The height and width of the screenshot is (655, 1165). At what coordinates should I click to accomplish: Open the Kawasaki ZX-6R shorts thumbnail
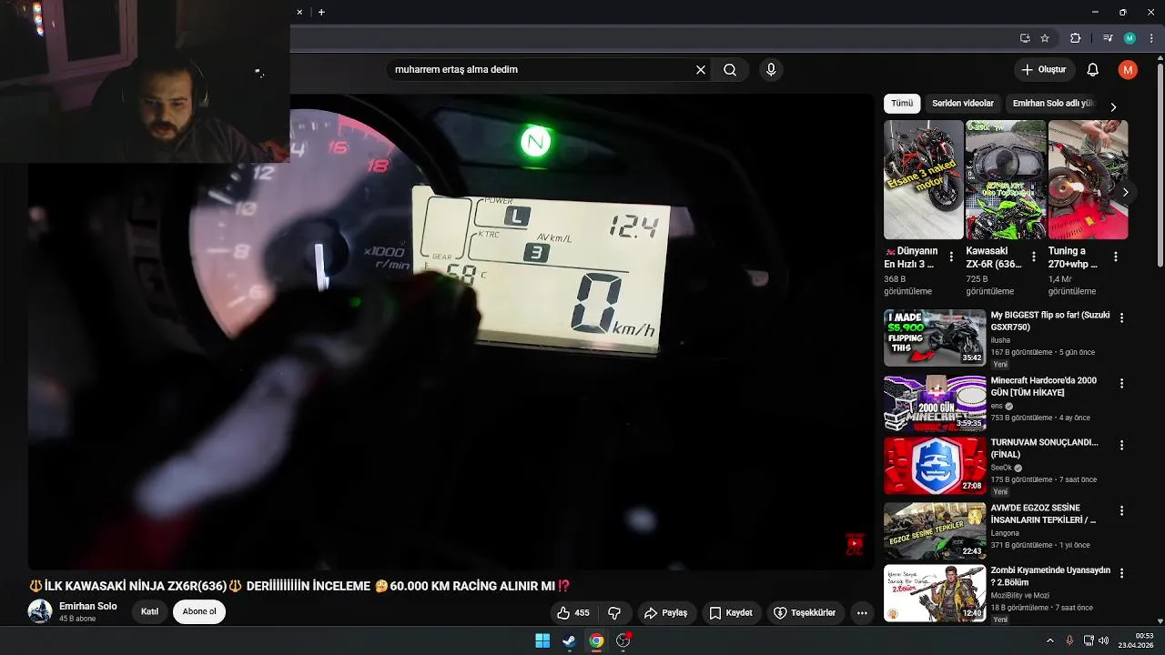click(1006, 179)
